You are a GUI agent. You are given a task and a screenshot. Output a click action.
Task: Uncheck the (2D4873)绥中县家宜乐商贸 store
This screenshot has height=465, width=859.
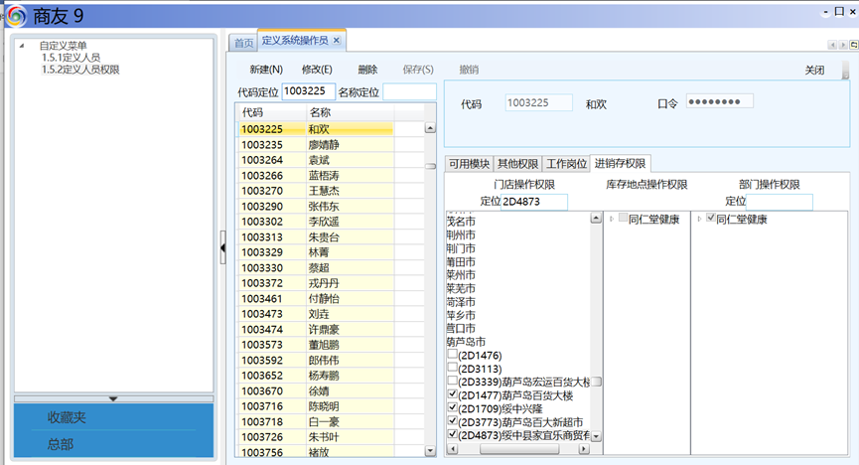pos(452,434)
